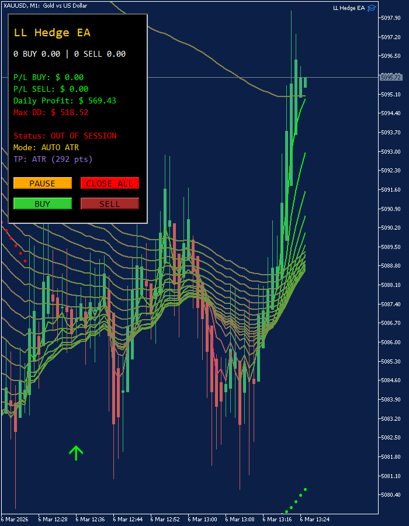Click the LL Hedge EA panel title

pos(52,33)
